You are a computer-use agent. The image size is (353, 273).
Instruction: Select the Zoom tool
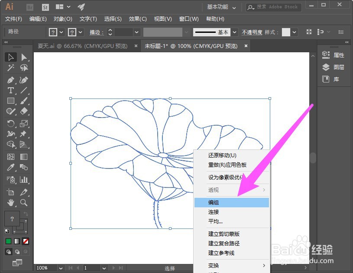[24, 203]
